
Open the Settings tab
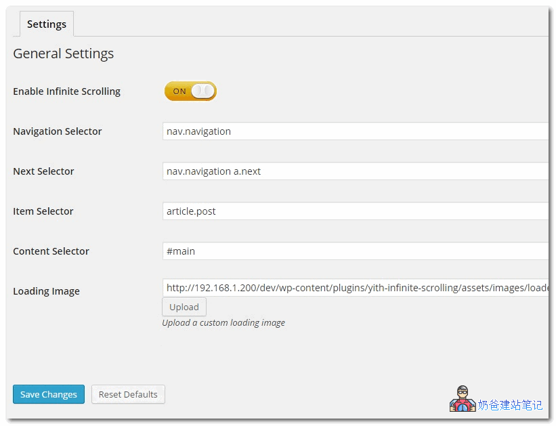47,24
